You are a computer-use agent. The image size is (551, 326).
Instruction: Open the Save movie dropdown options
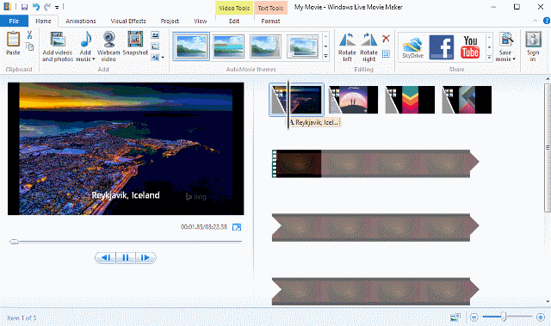click(x=505, y=59)
